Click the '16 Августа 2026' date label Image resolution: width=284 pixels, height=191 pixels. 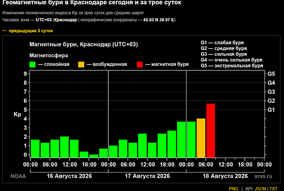(x=70, y=176)
